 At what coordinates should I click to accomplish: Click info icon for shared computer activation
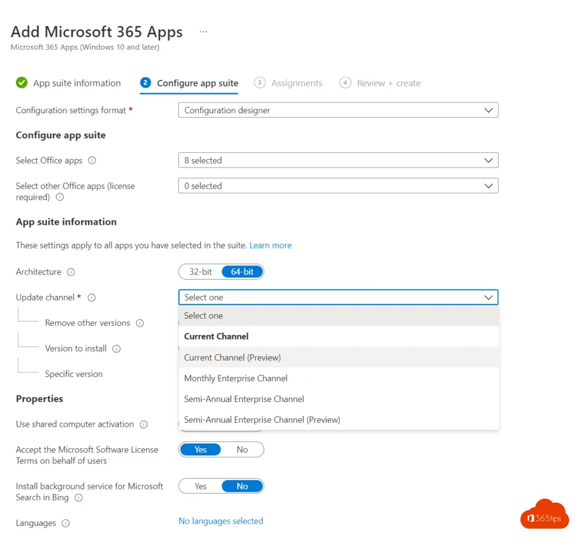[x=144, y=424]
